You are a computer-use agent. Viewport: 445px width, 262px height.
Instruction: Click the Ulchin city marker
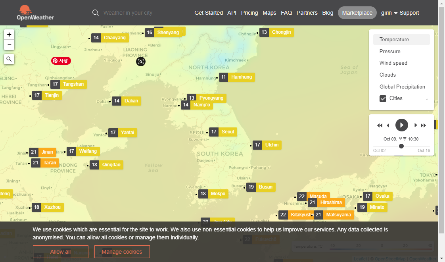click(x=267, y=145)
